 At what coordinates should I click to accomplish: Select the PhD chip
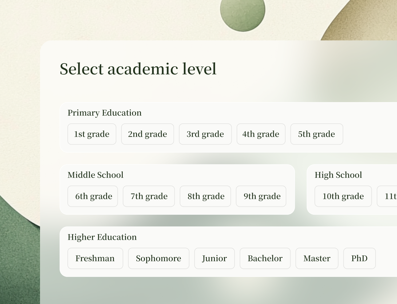[359, 258]
